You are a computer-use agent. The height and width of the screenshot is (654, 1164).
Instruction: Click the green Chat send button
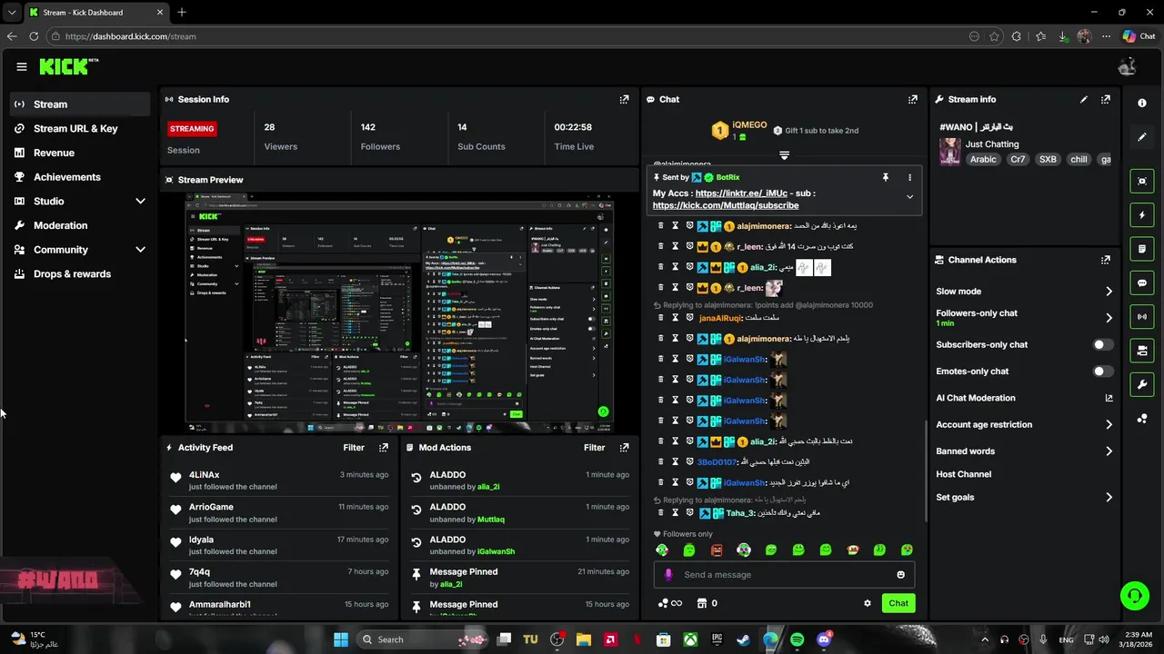point(898,603)
